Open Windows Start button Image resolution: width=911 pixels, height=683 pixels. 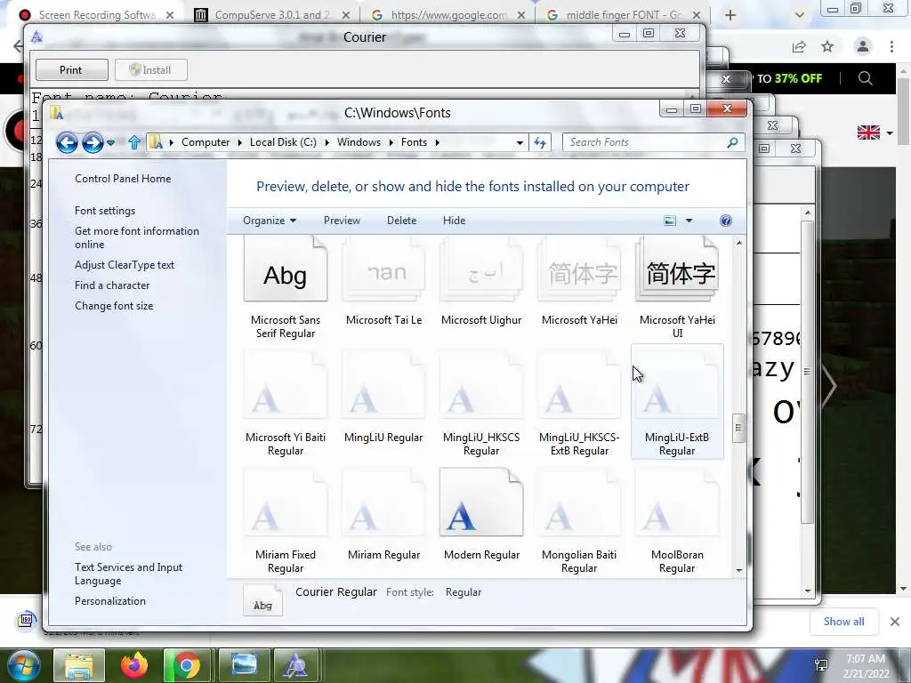[x=23, y=665]
